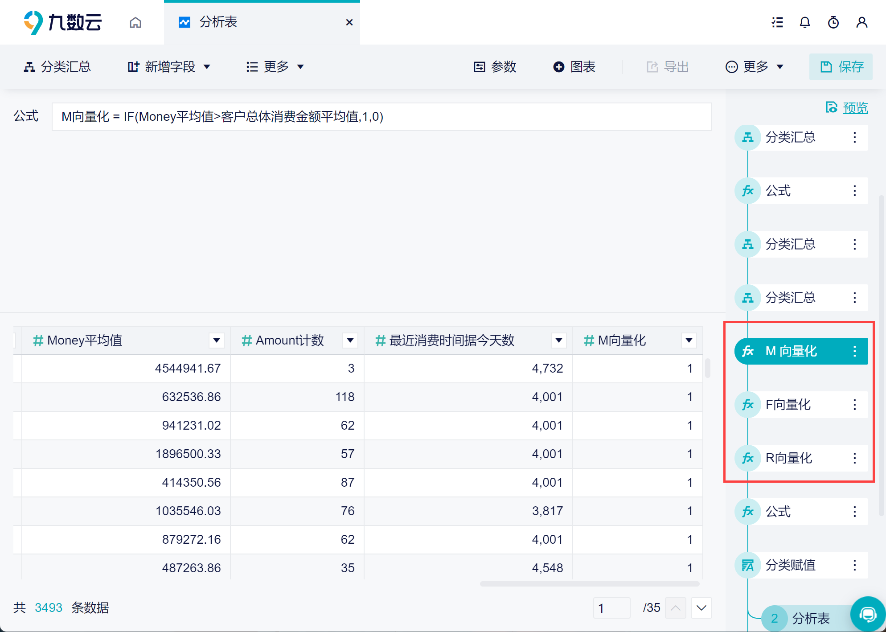This screenshot has height=632, width=886.
Task: Open Money平均值 column filter dropdown
Action: pyautogui.click(x=217, y=341)
